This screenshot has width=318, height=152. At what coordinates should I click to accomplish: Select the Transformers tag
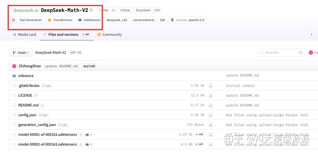click(60, 20)
